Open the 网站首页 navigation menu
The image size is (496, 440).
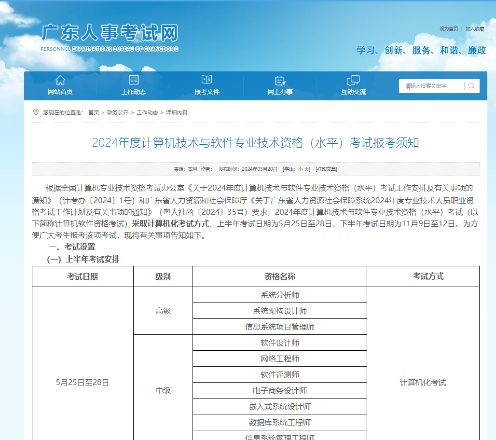(60, 91)
